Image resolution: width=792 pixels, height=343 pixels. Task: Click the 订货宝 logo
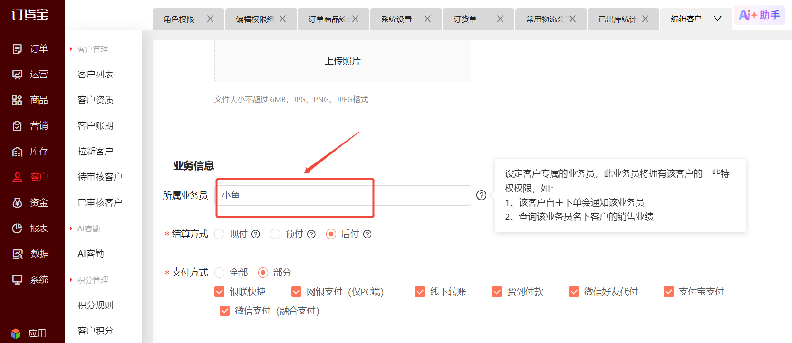[30, 14]
